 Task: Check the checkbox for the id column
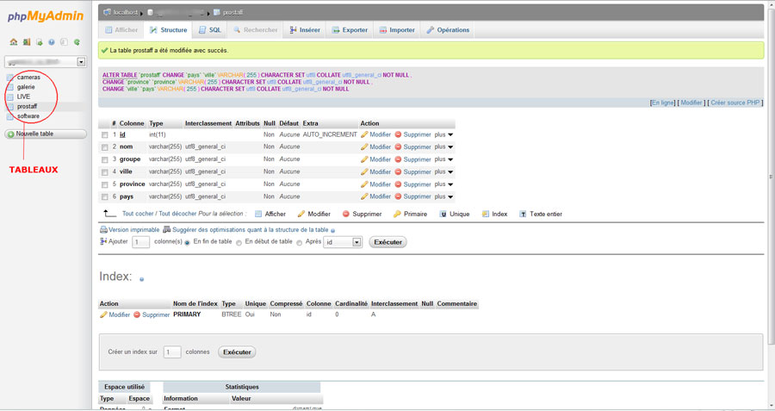pos(104,135)
